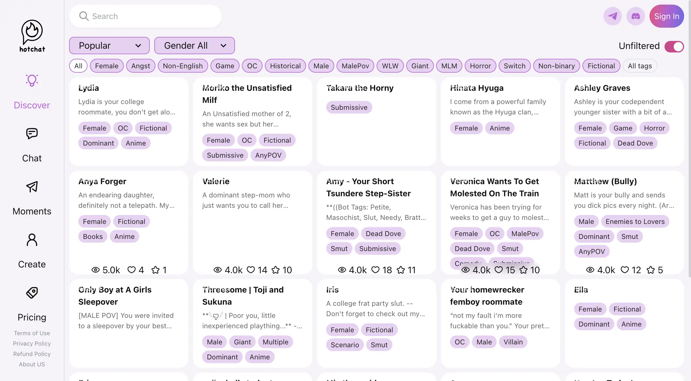Click the heart icon on Amy Tsundere card
Screen dimensions: 691x381
point(375,270)
